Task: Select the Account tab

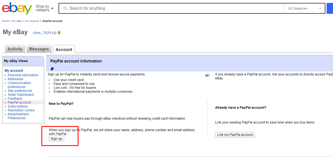Action: point(64,49)
